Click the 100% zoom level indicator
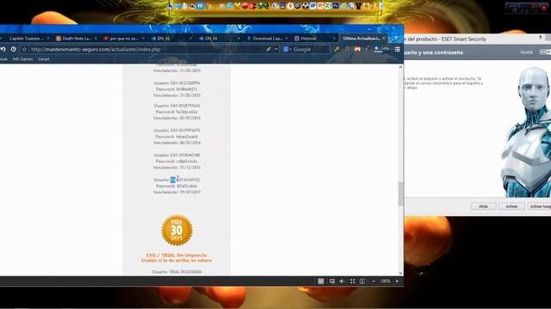 coord(385,281)
